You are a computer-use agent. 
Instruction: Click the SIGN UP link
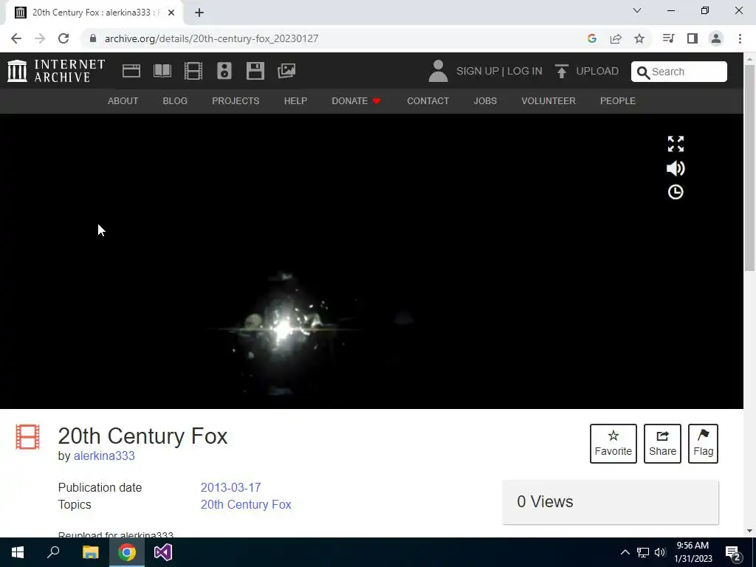(478, 71)
